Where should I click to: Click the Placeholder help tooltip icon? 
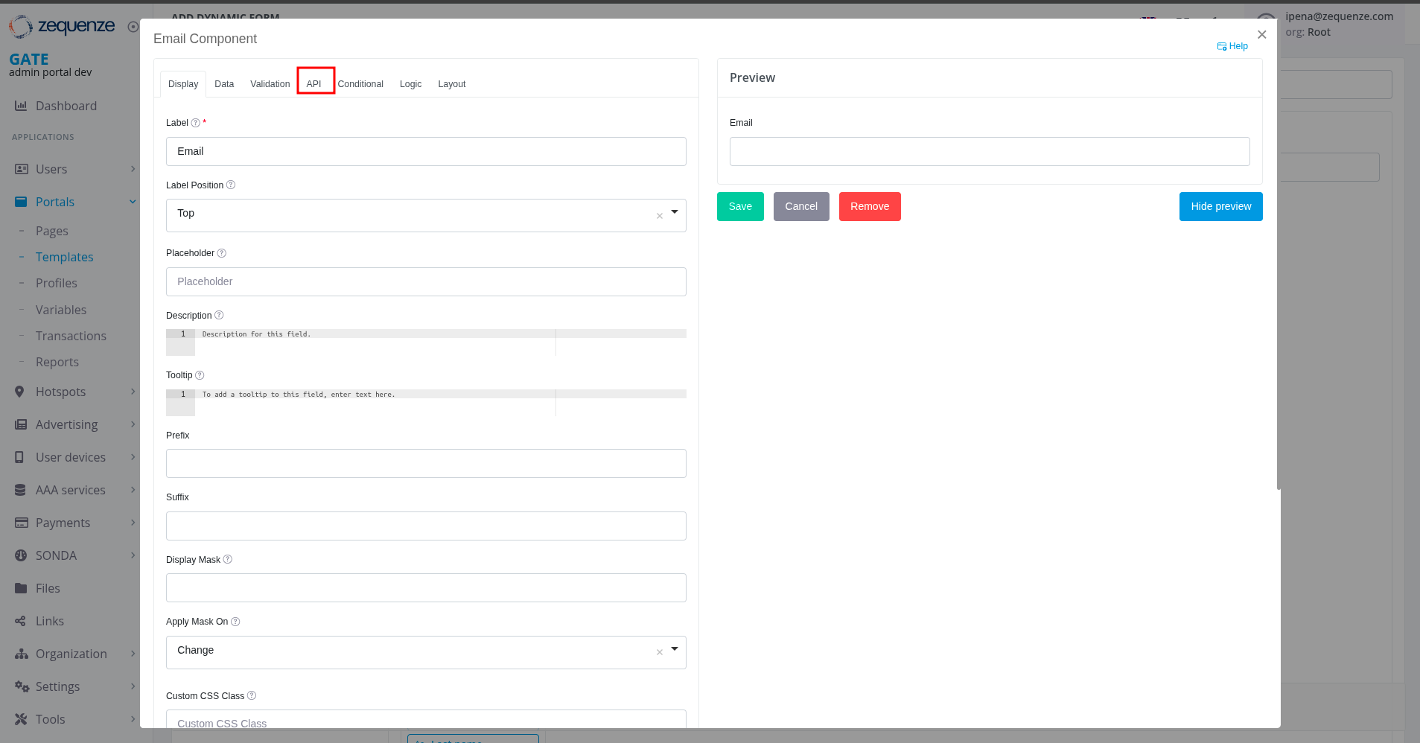click(x=221, y=253)
